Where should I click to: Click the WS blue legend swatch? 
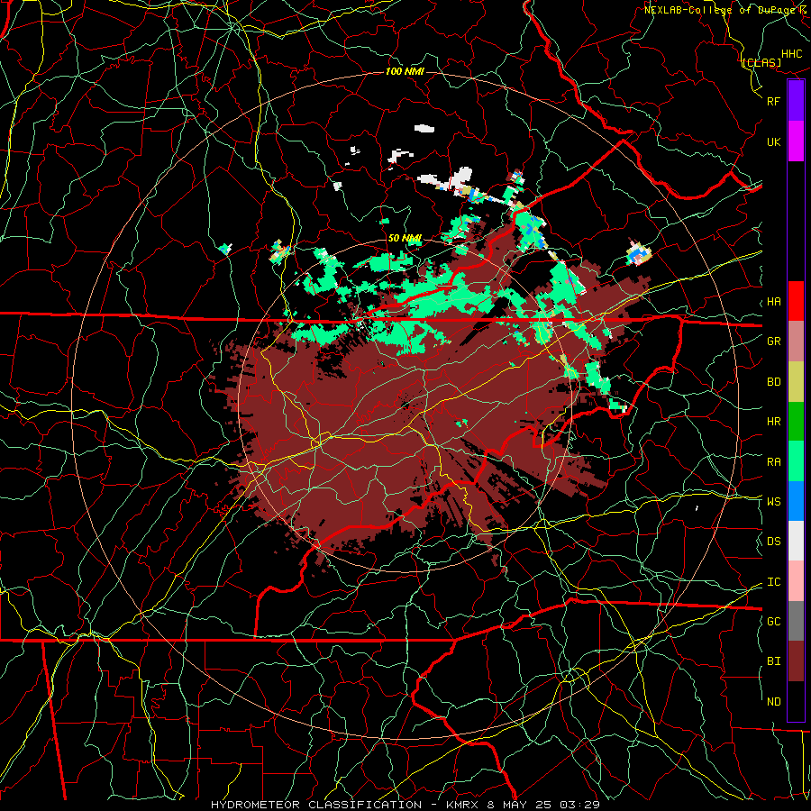tap(796, 501)
